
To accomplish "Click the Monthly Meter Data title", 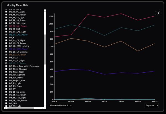I will point(17,5).
